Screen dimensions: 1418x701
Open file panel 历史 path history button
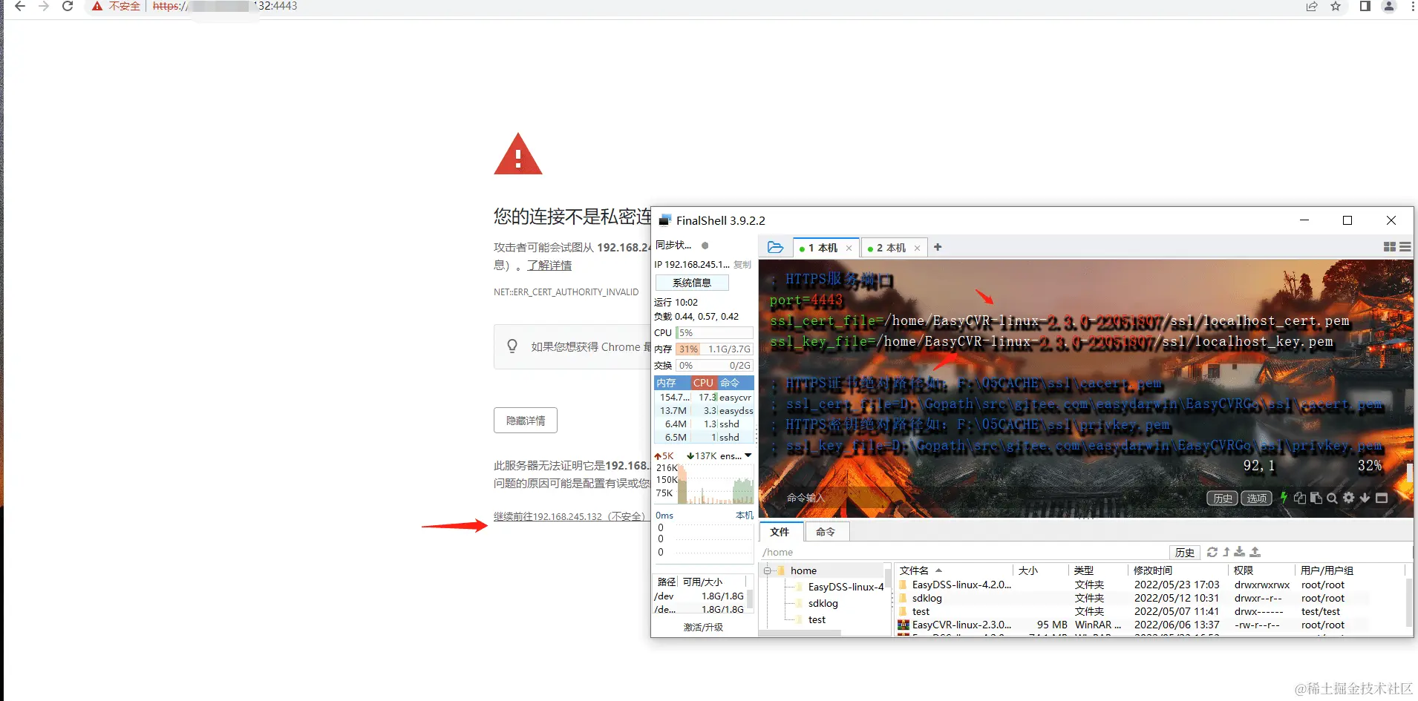coord(1185,553)
